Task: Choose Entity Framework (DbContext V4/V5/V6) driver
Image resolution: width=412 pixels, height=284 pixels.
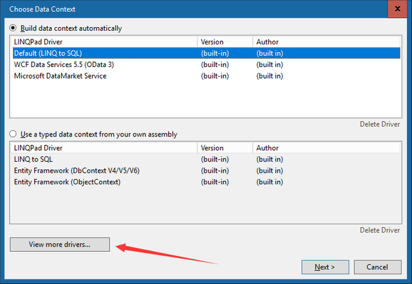Action: point(206,171)
